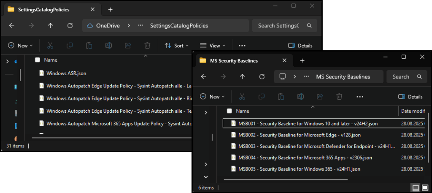Open Sort dropdown menu
The width and height of the screenshot is (432, 193).
click(177, 46)
